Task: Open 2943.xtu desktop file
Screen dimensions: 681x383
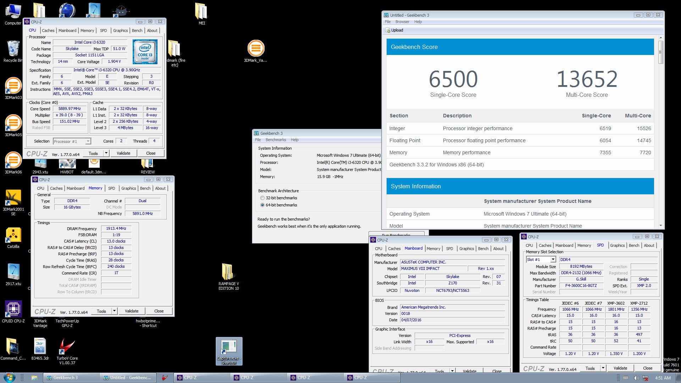Action: point(40,167)
